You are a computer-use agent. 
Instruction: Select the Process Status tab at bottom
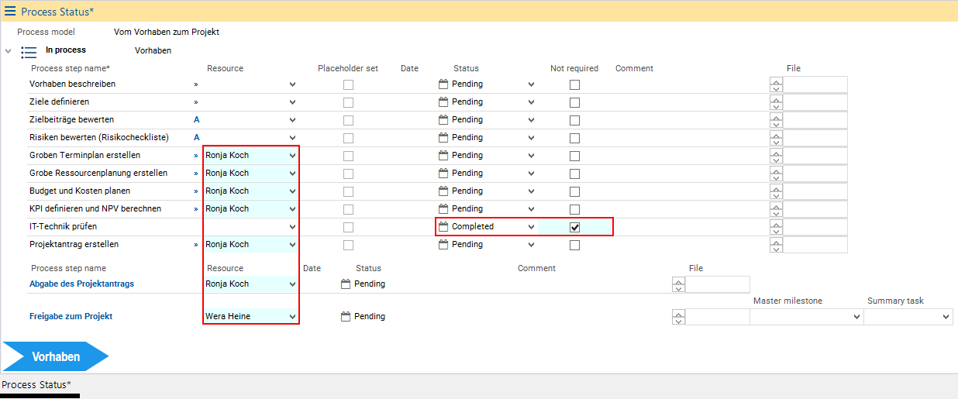(36, 385)
